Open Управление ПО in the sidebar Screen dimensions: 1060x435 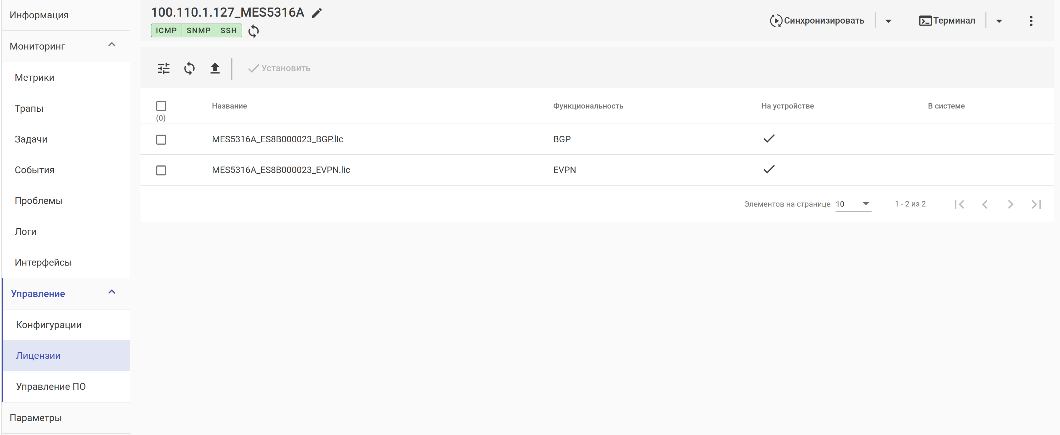[51, 386]
